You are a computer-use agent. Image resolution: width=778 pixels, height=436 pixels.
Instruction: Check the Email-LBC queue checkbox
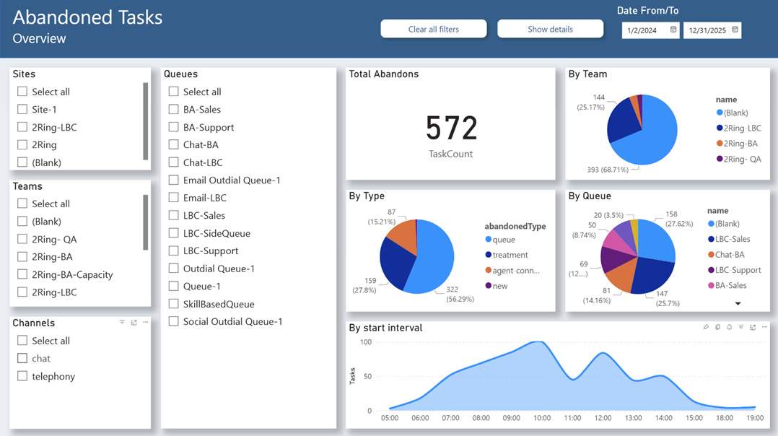pos(173,197)
